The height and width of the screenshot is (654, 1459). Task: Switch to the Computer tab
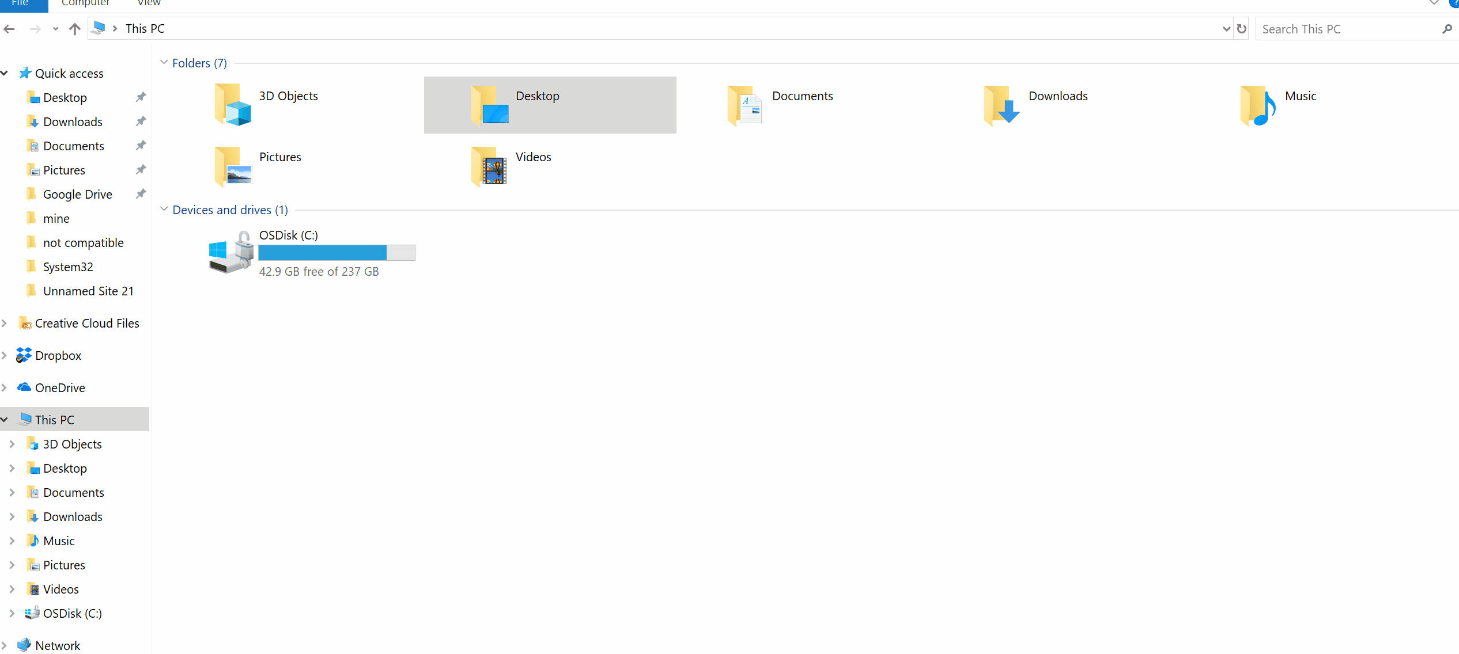85,3
